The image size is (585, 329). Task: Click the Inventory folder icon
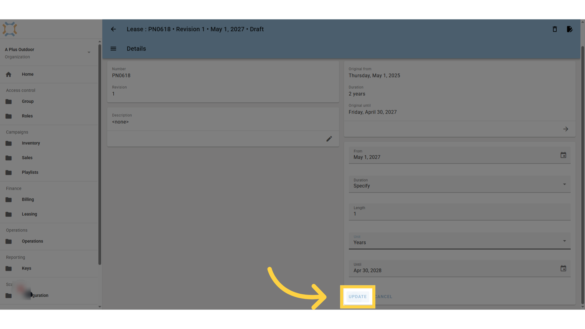9,143
